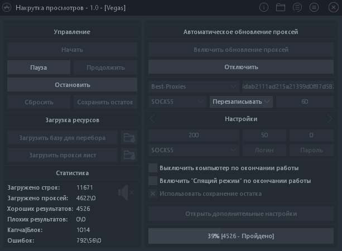Click folder icon beside Загрузить базу для перебора
342x251 pixels.
click(x=129, y=137)
